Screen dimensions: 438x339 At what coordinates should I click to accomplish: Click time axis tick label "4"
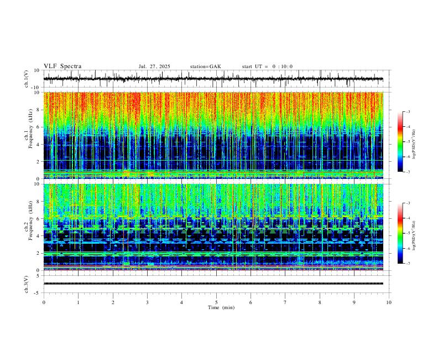(x=181, y=302)
